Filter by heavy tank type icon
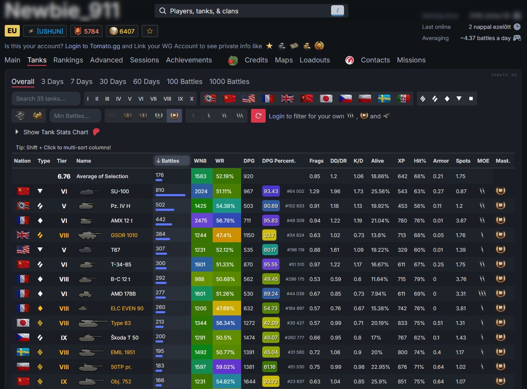The image size is (527, 389). click(423, 99)
